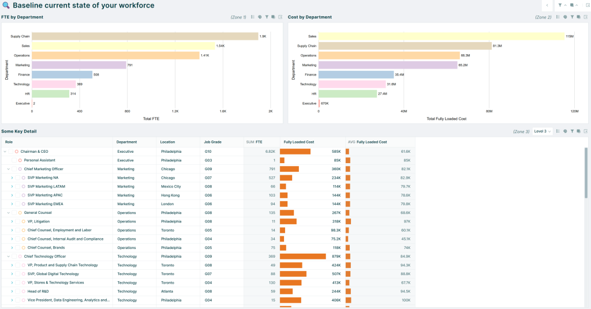Expand the SVP Marketing APAC row
This screenshot has height=309, width=591.
pyautogui.click(x=12, y=195)
